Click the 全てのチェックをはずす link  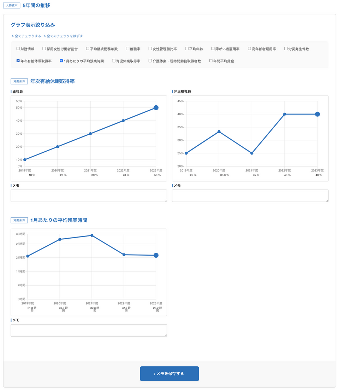point(65,36)
